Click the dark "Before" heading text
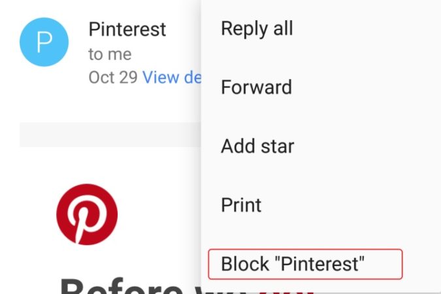This screenshot has height=294, width=441. [x=122, y=286]
